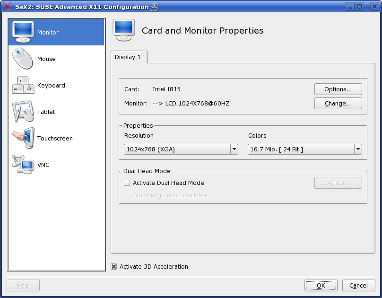Open the Mouse configuration icon

[x=23, y=59]
